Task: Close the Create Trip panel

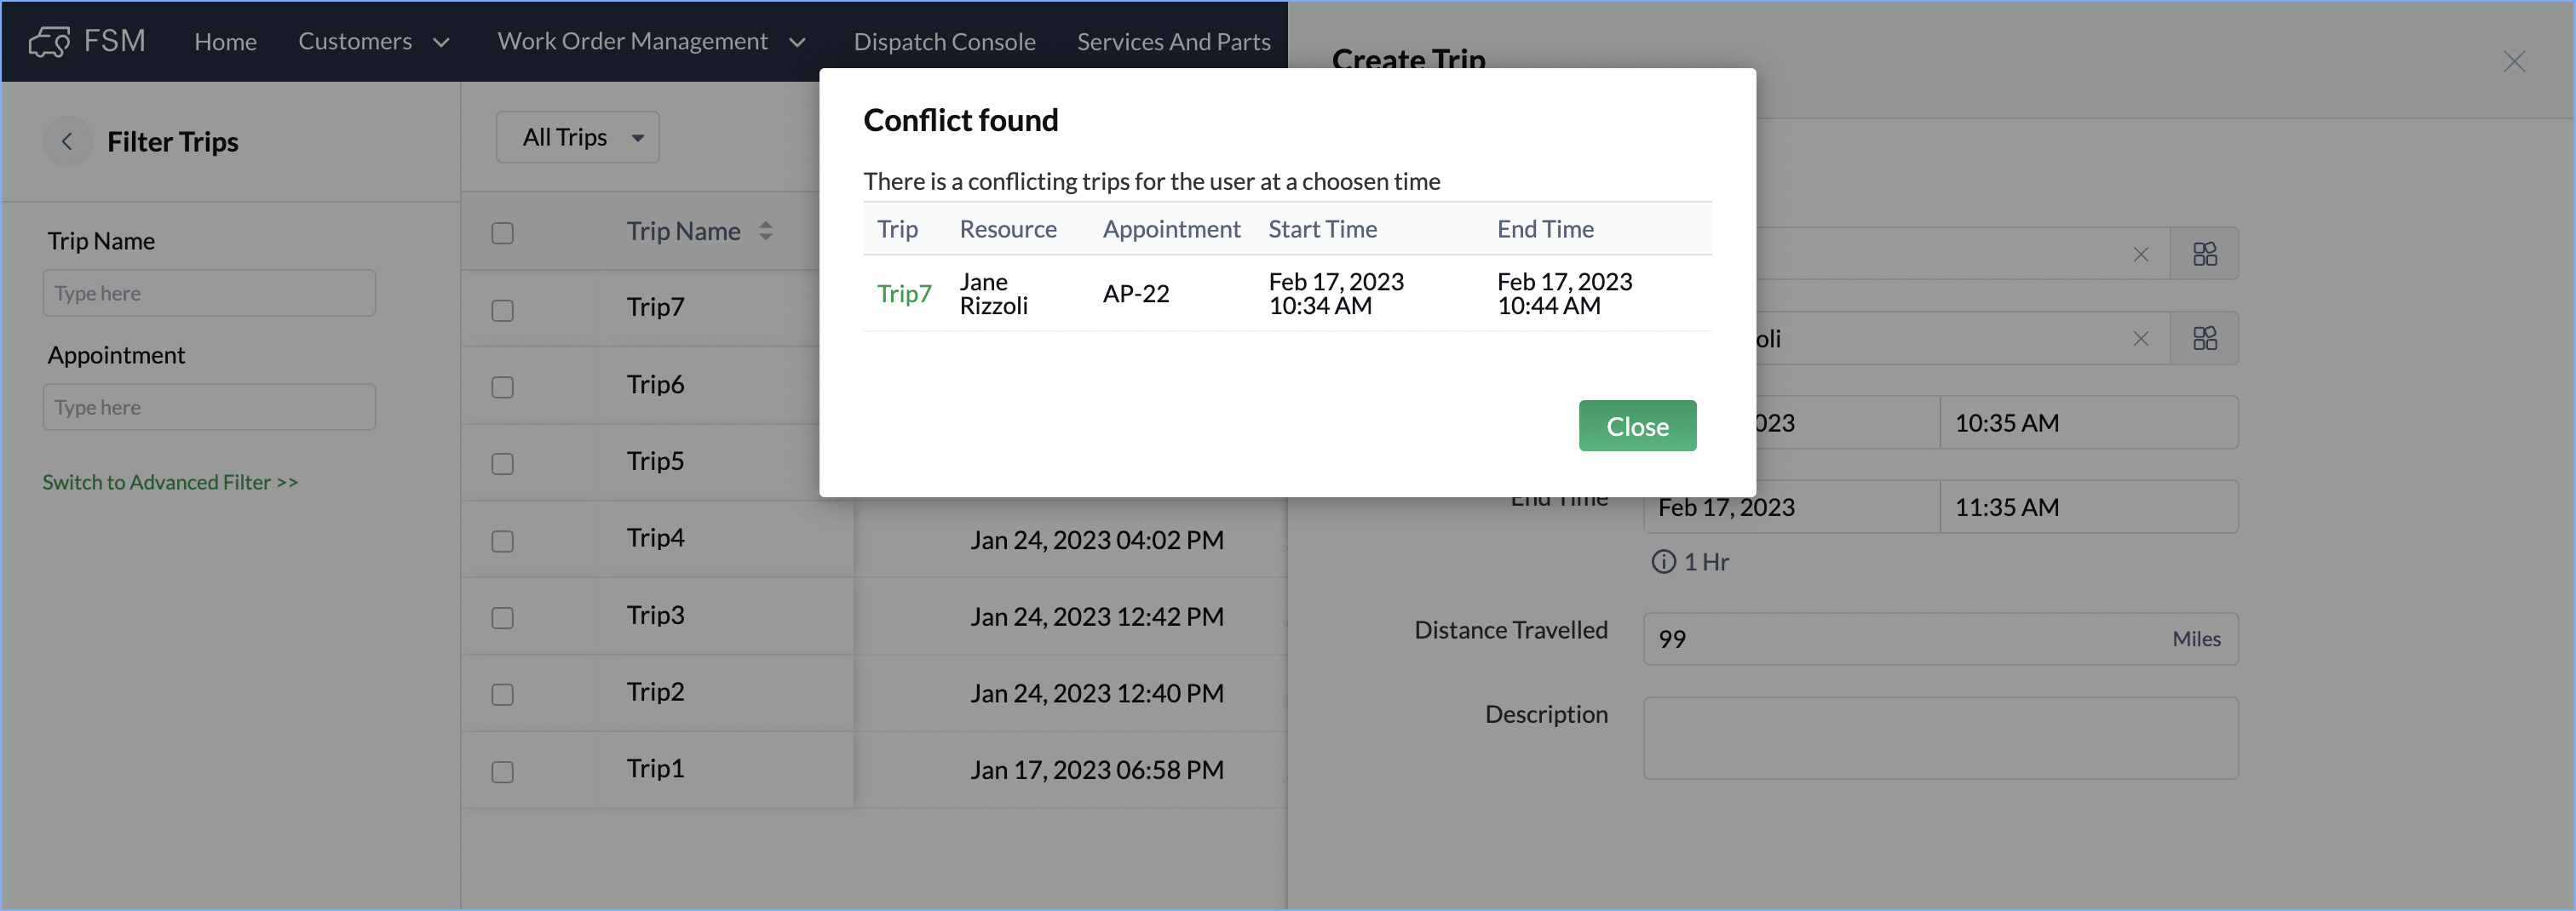Action: [2513, 62]
